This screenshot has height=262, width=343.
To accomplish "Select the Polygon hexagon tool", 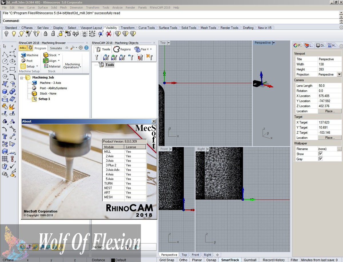I will pyautogui.click(x=5, y=77).
